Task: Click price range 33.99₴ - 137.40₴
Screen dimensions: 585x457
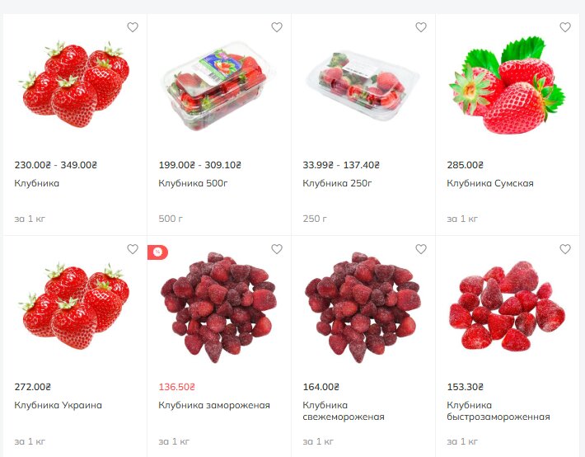Action: tap(341, 165)
